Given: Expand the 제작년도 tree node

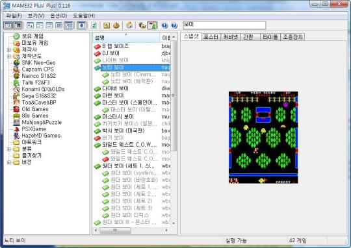Looking at the screenshot, I should coord(9,56).
